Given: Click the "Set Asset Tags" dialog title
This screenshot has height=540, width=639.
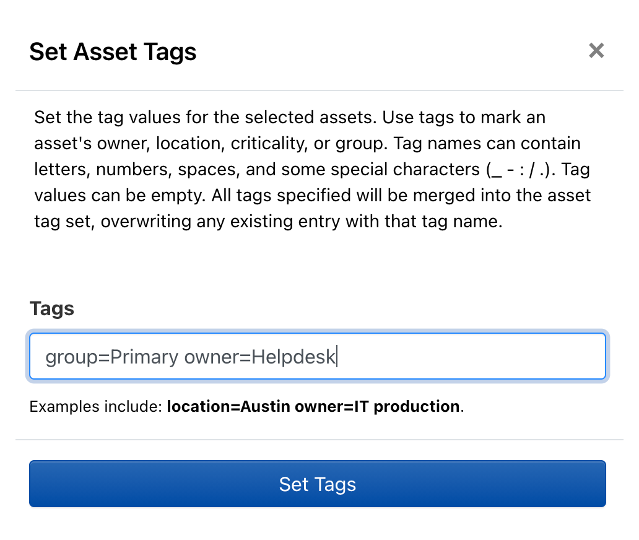Looking at the screenshot, I should click(113, 51).
